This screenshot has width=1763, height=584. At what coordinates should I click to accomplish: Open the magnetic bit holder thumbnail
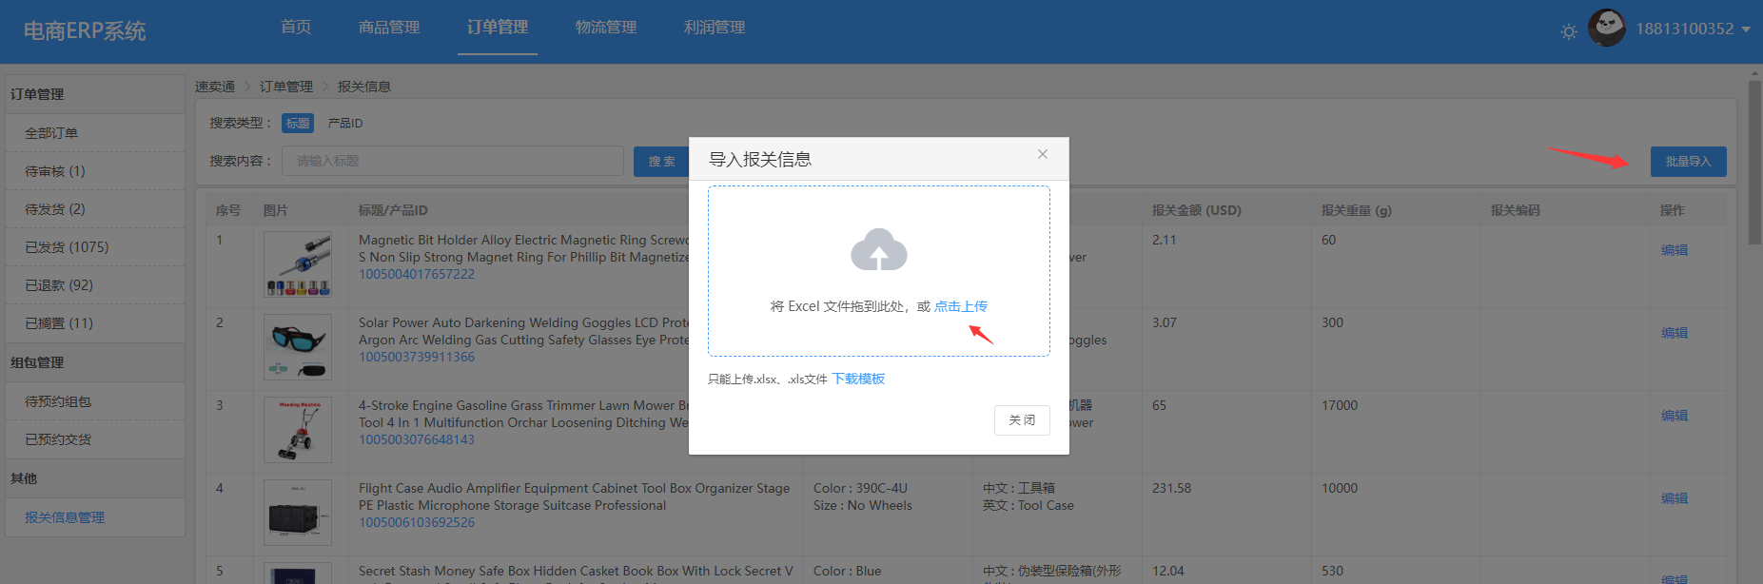pos(298,264)
